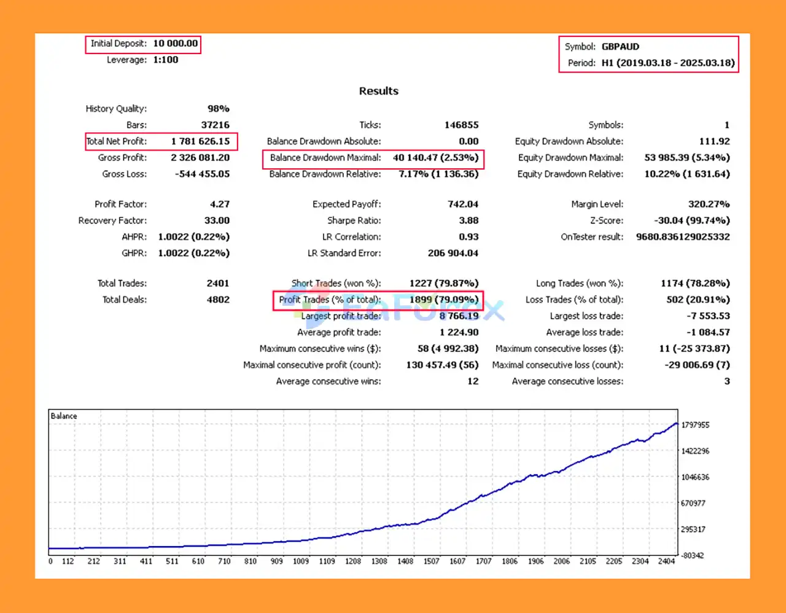Click the Loss Trades value 502 (20.91%)
786x613 pixels.
coord(699,300)
